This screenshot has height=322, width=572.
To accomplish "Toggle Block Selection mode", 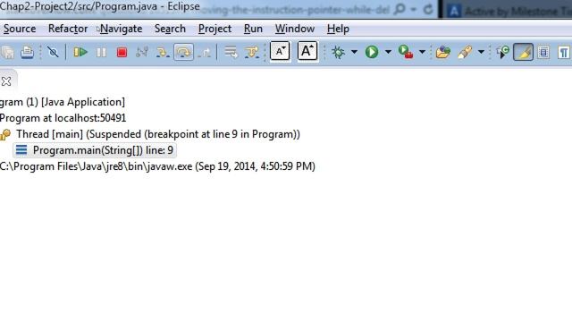I will (x=543, y=53).
